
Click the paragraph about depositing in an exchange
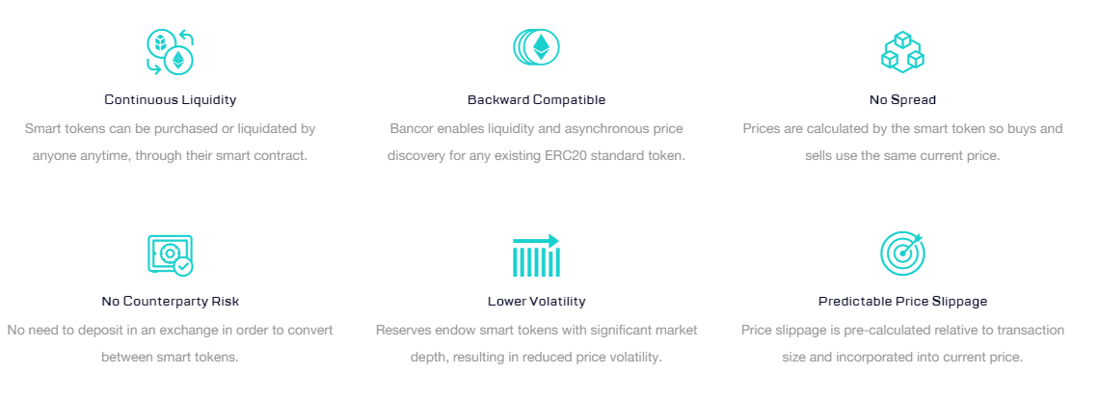coord(170,343)
